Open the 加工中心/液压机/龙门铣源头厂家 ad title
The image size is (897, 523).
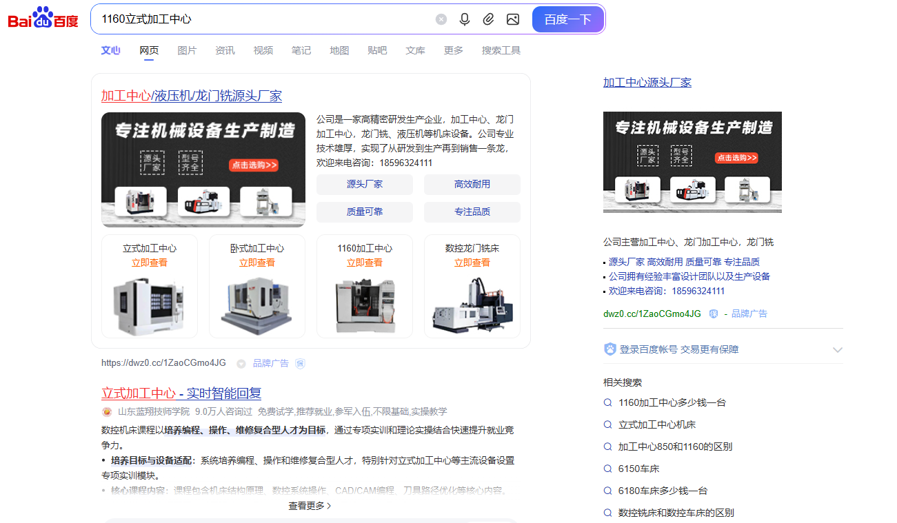192,96
